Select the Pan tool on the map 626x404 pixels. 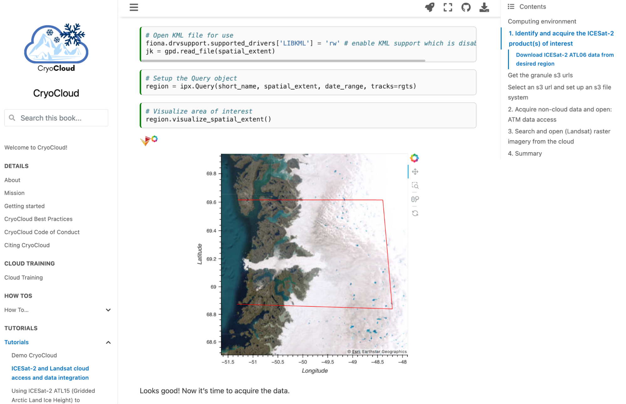415,172
